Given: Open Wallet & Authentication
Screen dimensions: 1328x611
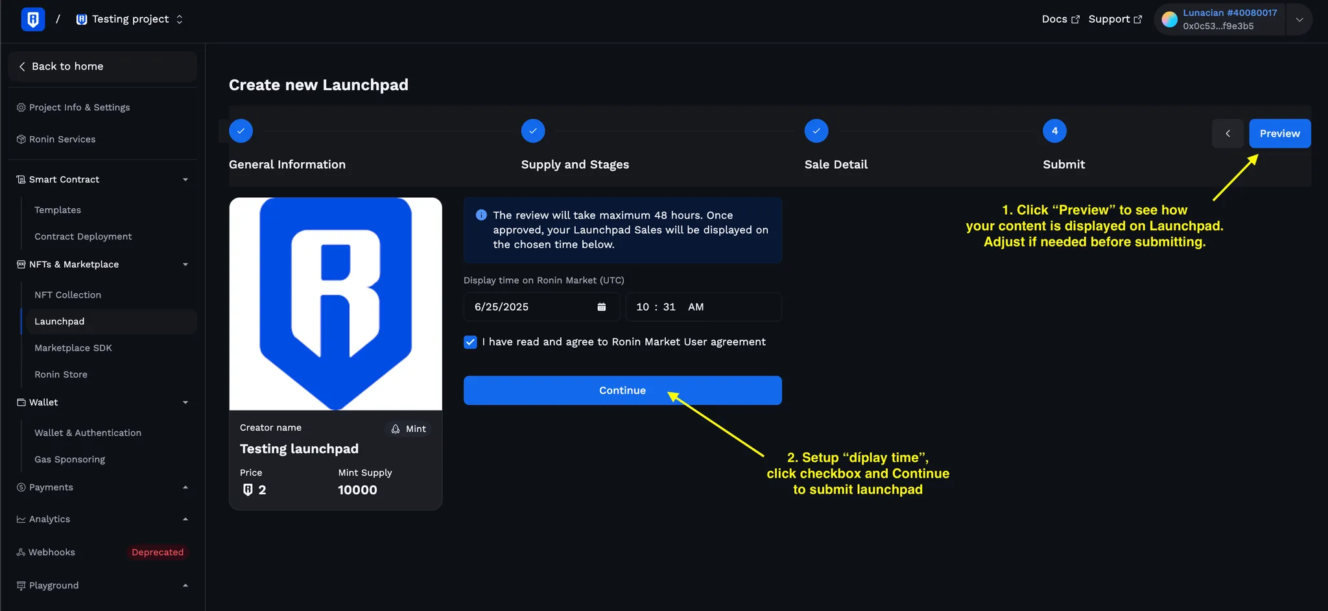Looking at the screenshot, I should pos(88,433).
